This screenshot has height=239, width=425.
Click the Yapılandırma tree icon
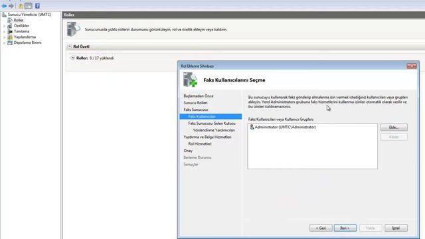[10, 37]
